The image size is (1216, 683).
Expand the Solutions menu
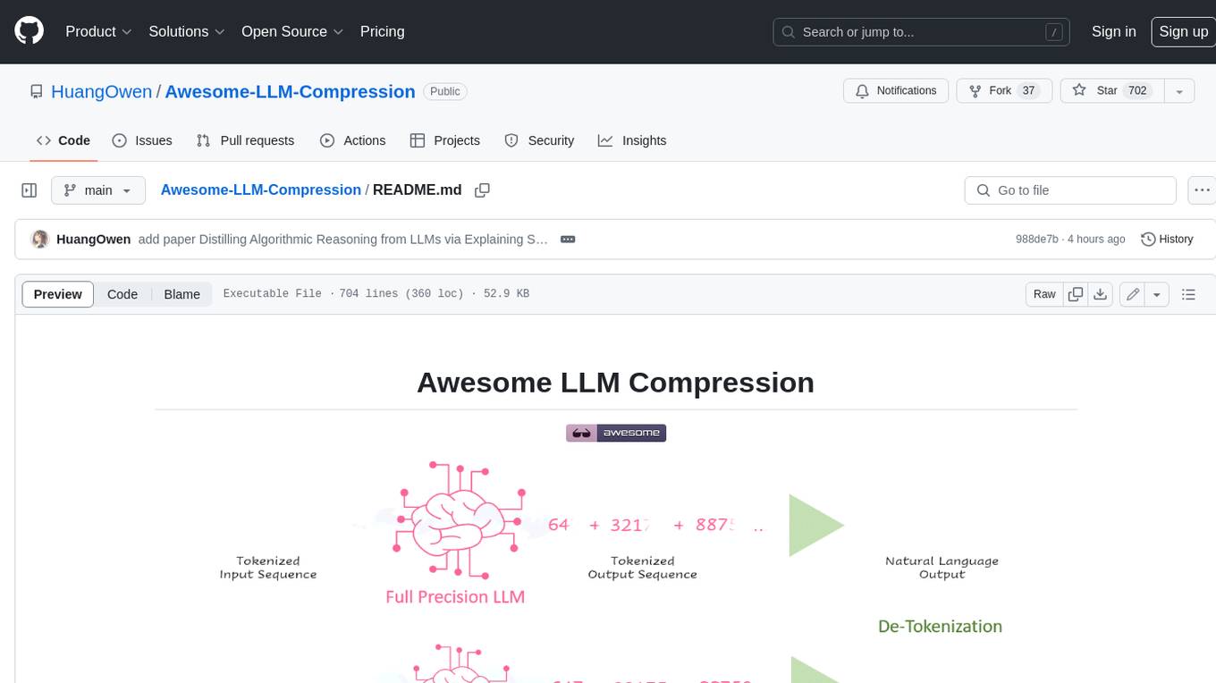(x=187, y=31)
